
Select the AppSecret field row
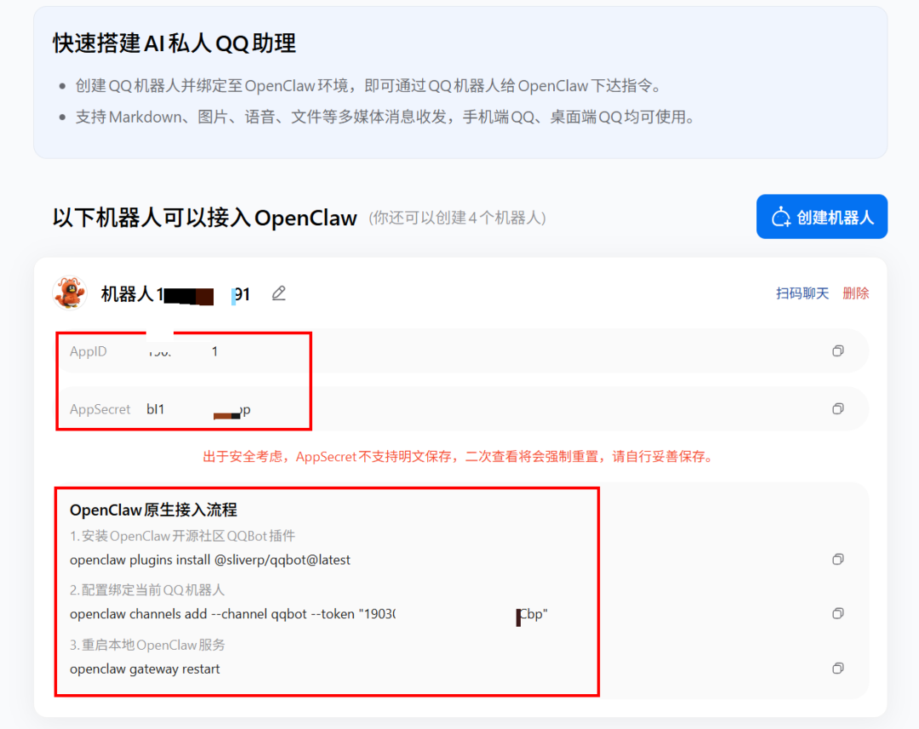[x=340, y=408]
